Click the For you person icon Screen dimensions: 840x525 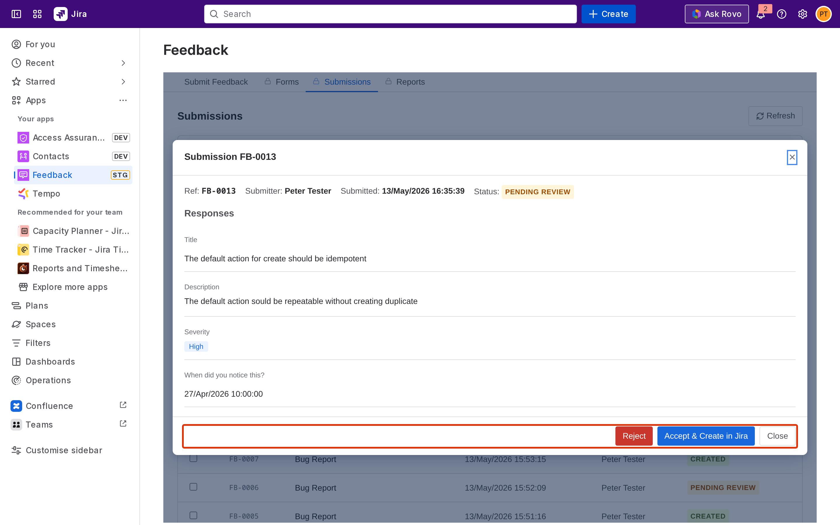(16, 44)
